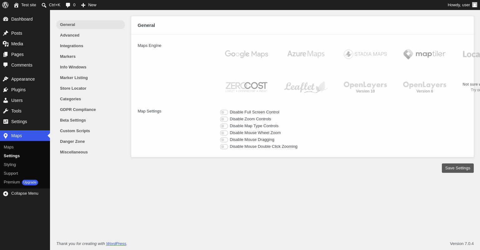Image resolution: width=480 pixels, height=250 pixels.
Task: Select the MapTiler engine logo
Action: point(424,54)
